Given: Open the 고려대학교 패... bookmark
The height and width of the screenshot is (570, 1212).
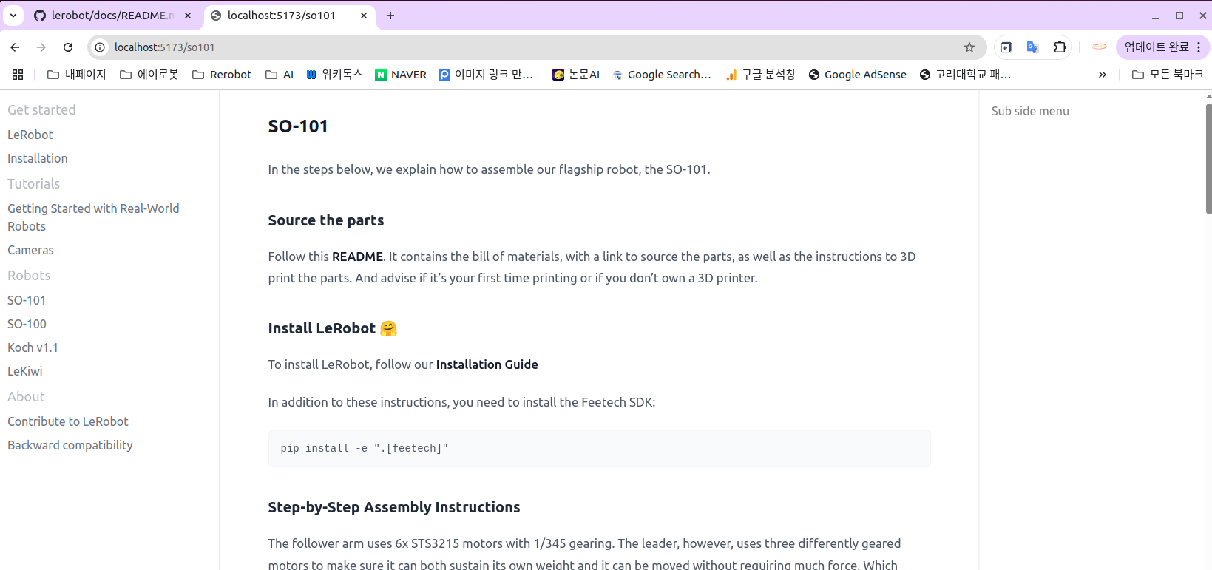Looking at the screenshot, I should pos(965,75).
